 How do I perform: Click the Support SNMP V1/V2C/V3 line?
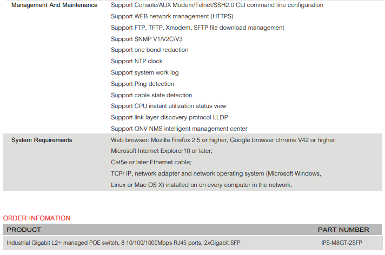pyautogui.click(x=147, y=39)
